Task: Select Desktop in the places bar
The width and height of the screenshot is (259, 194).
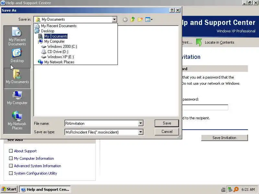Action: [x=17, y=56]
